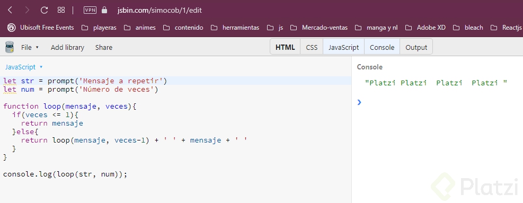Click the 'return mensaje' code line
Image resolution: width=523 pixels, height=203 pixels.
(52, 123)
